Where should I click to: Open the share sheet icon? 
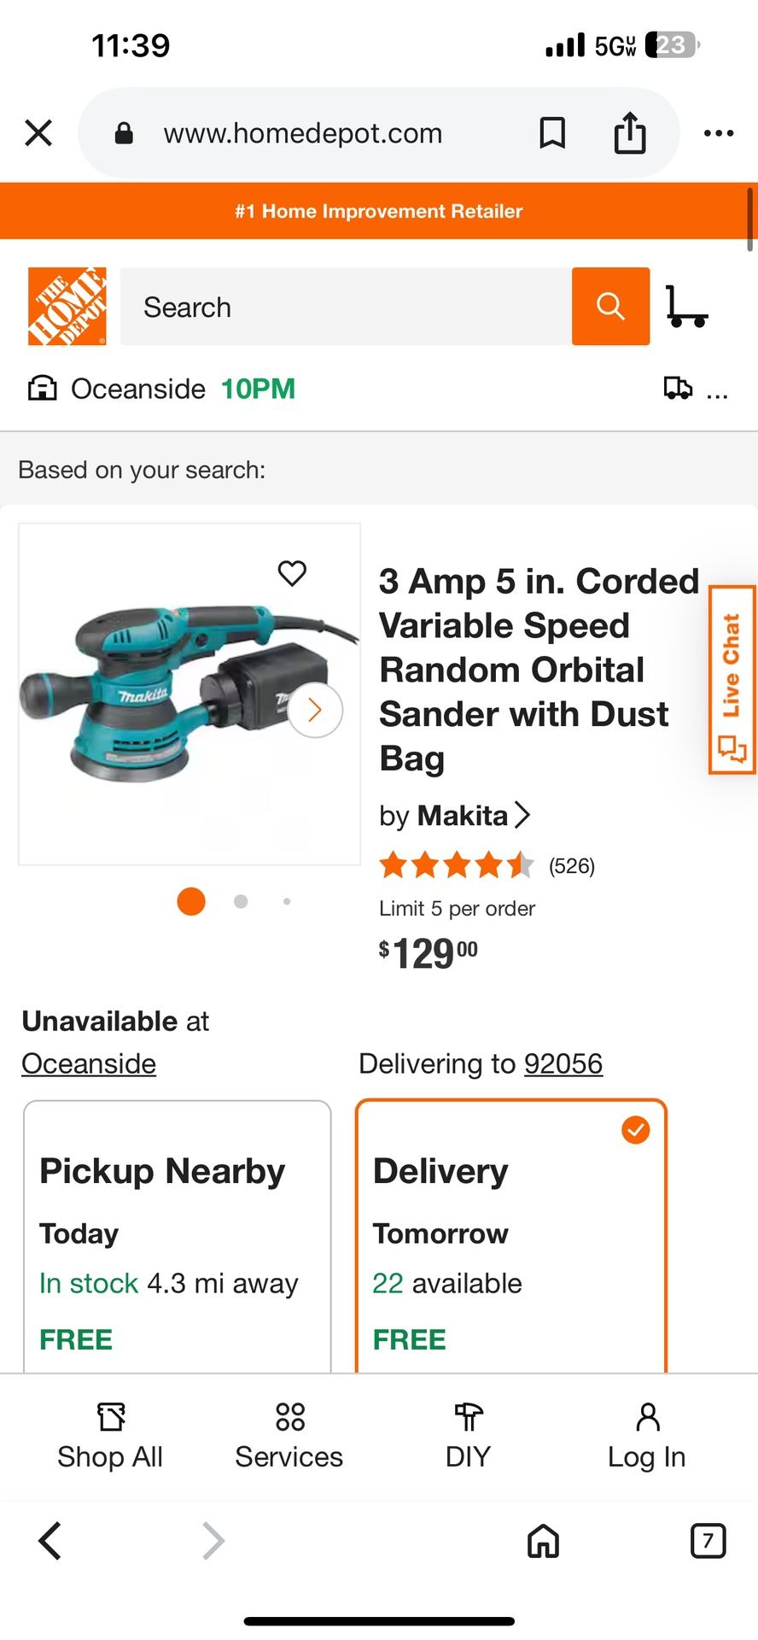[x=630, y=132]
